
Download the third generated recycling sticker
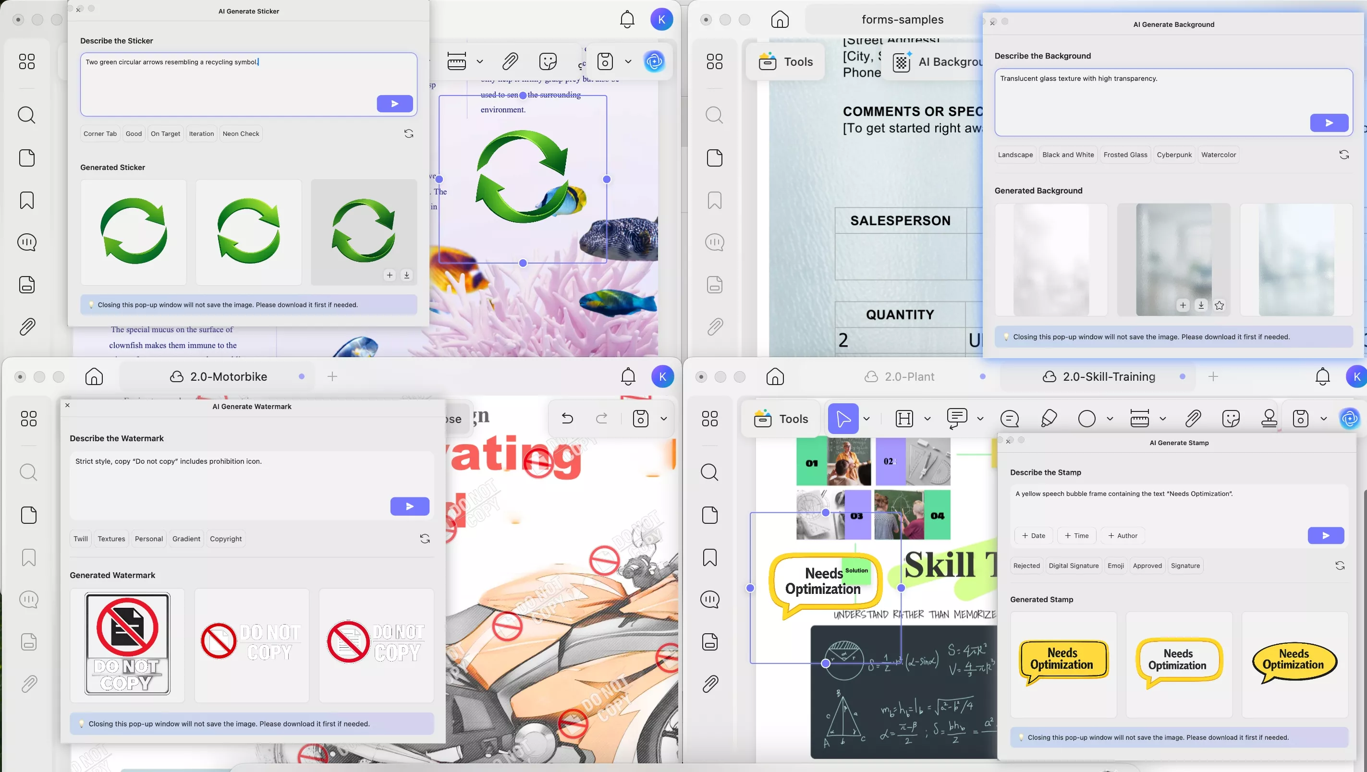pyautogui.click(x=406, y=275)
